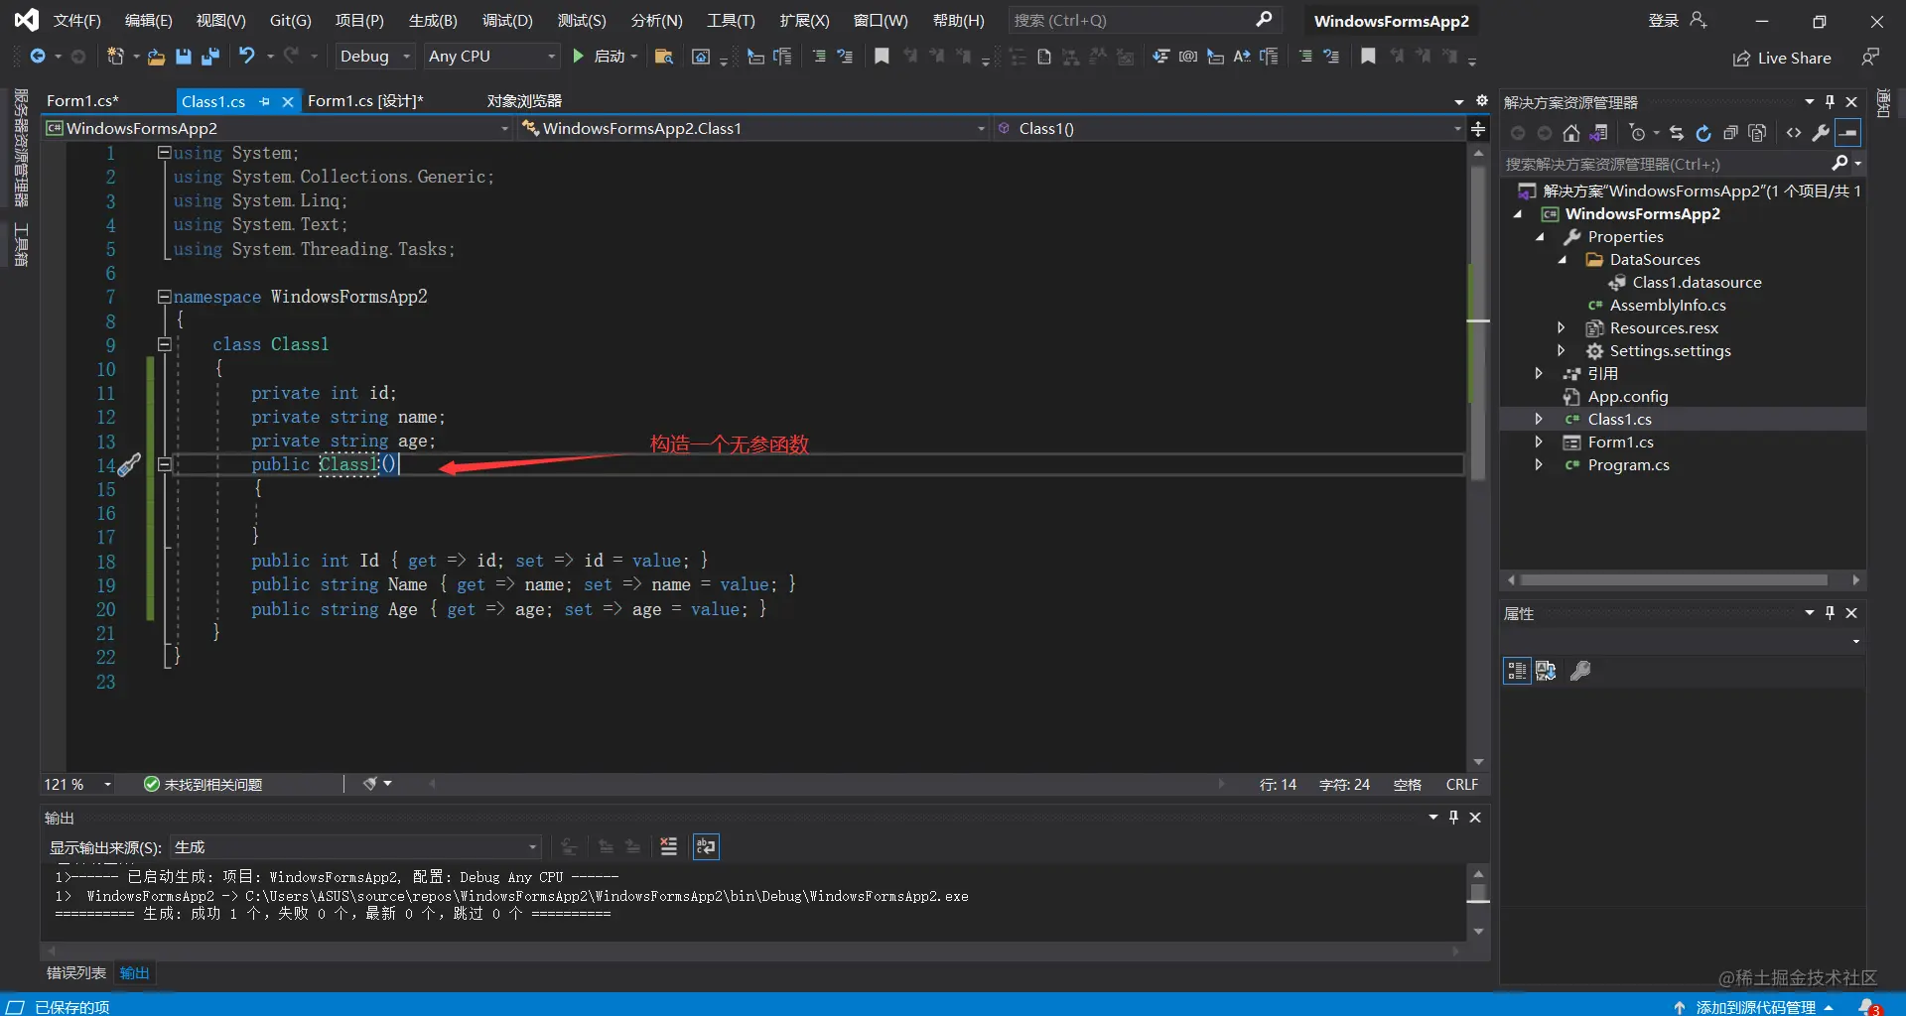1906x1016 pixels.
Task: Click the view code brackets icon
Action: [x=1794, y=133]
